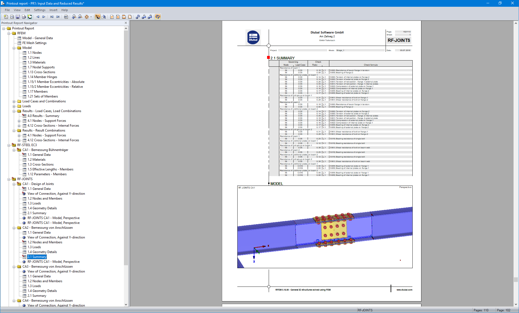Collapse the Printout Report root node

[4, 28]
